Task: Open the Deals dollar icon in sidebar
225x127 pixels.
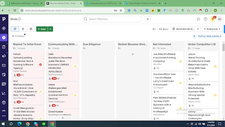Action: pyautogui.click(x=4, y=37)
